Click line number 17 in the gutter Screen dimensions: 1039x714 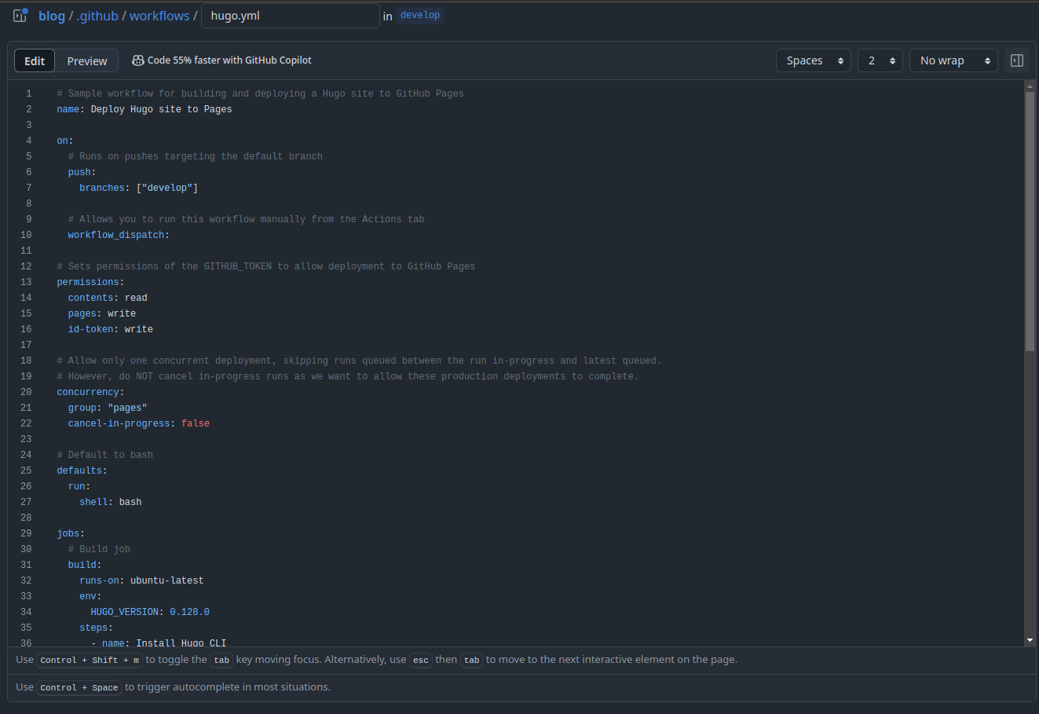tap(26, 345)
